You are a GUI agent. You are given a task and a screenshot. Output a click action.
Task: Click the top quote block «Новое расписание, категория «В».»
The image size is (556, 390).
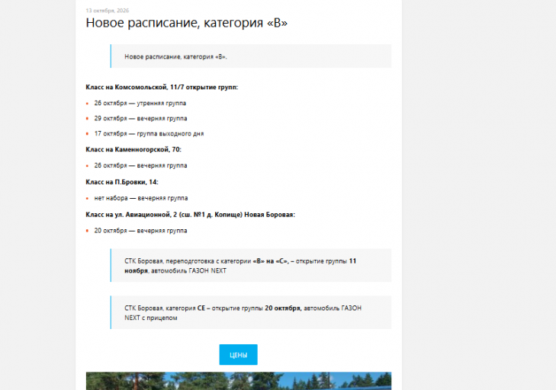[x=251, y=56]
